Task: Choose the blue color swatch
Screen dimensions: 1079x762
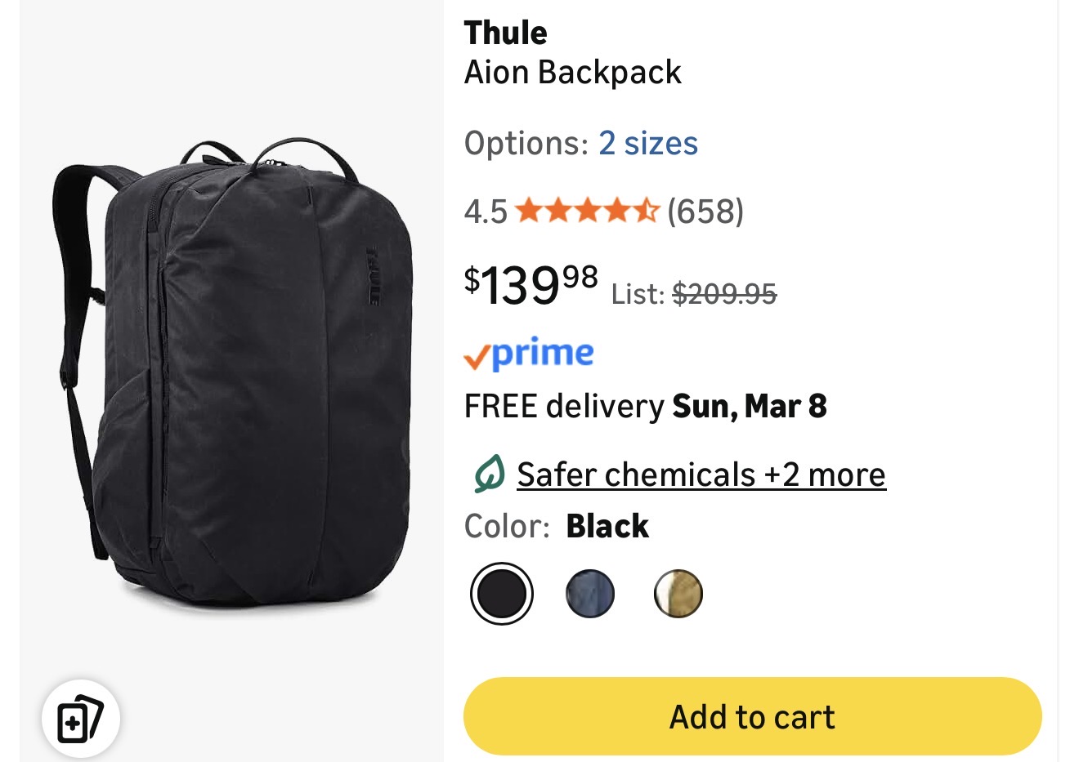Action: coord(589,594)
